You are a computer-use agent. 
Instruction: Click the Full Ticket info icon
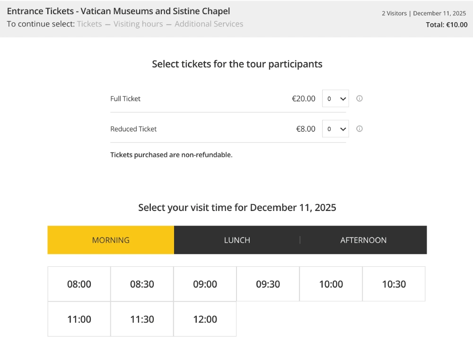coord(359,98)
